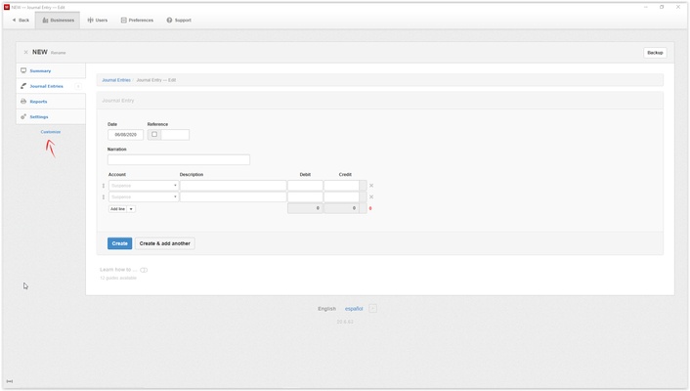The width and height of the screenshot is (690, 391).
Task: Switch the language to español
Action: (354, 309)
